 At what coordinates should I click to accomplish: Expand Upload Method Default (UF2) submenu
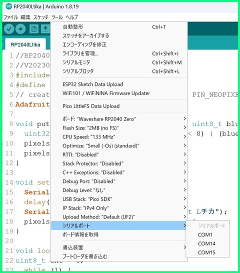tap(119, 217)
